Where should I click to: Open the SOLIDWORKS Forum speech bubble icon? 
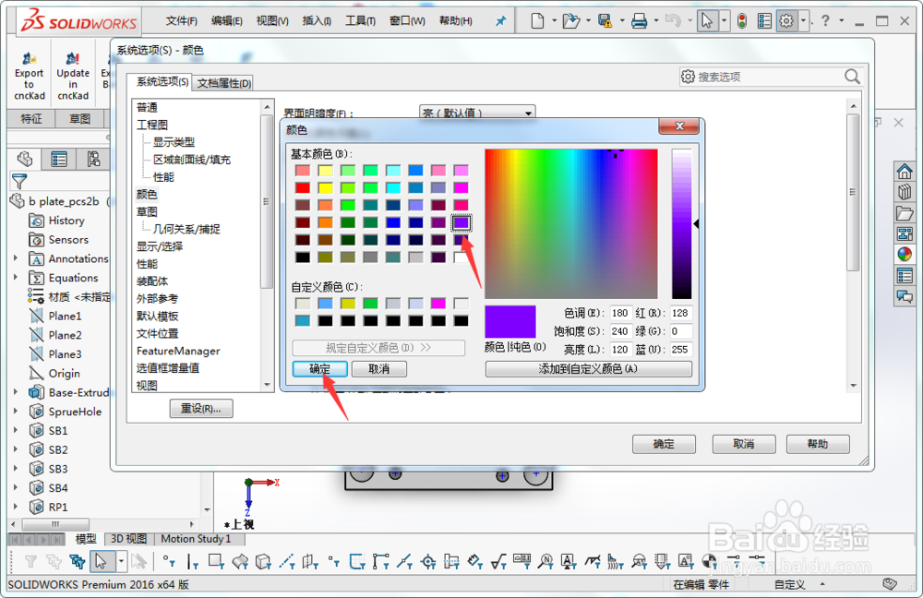905,296
